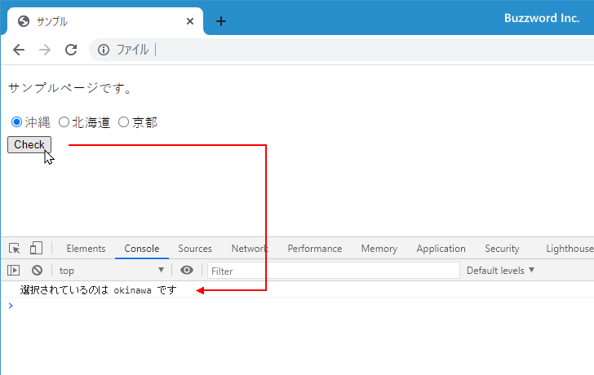
Task: Show the console sidebar icon
Action: [x=13, y=270]
